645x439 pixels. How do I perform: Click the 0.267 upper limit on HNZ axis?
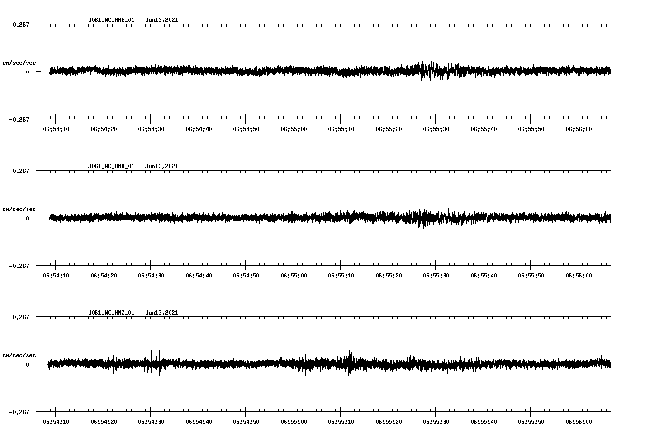(x=20, y=317)
